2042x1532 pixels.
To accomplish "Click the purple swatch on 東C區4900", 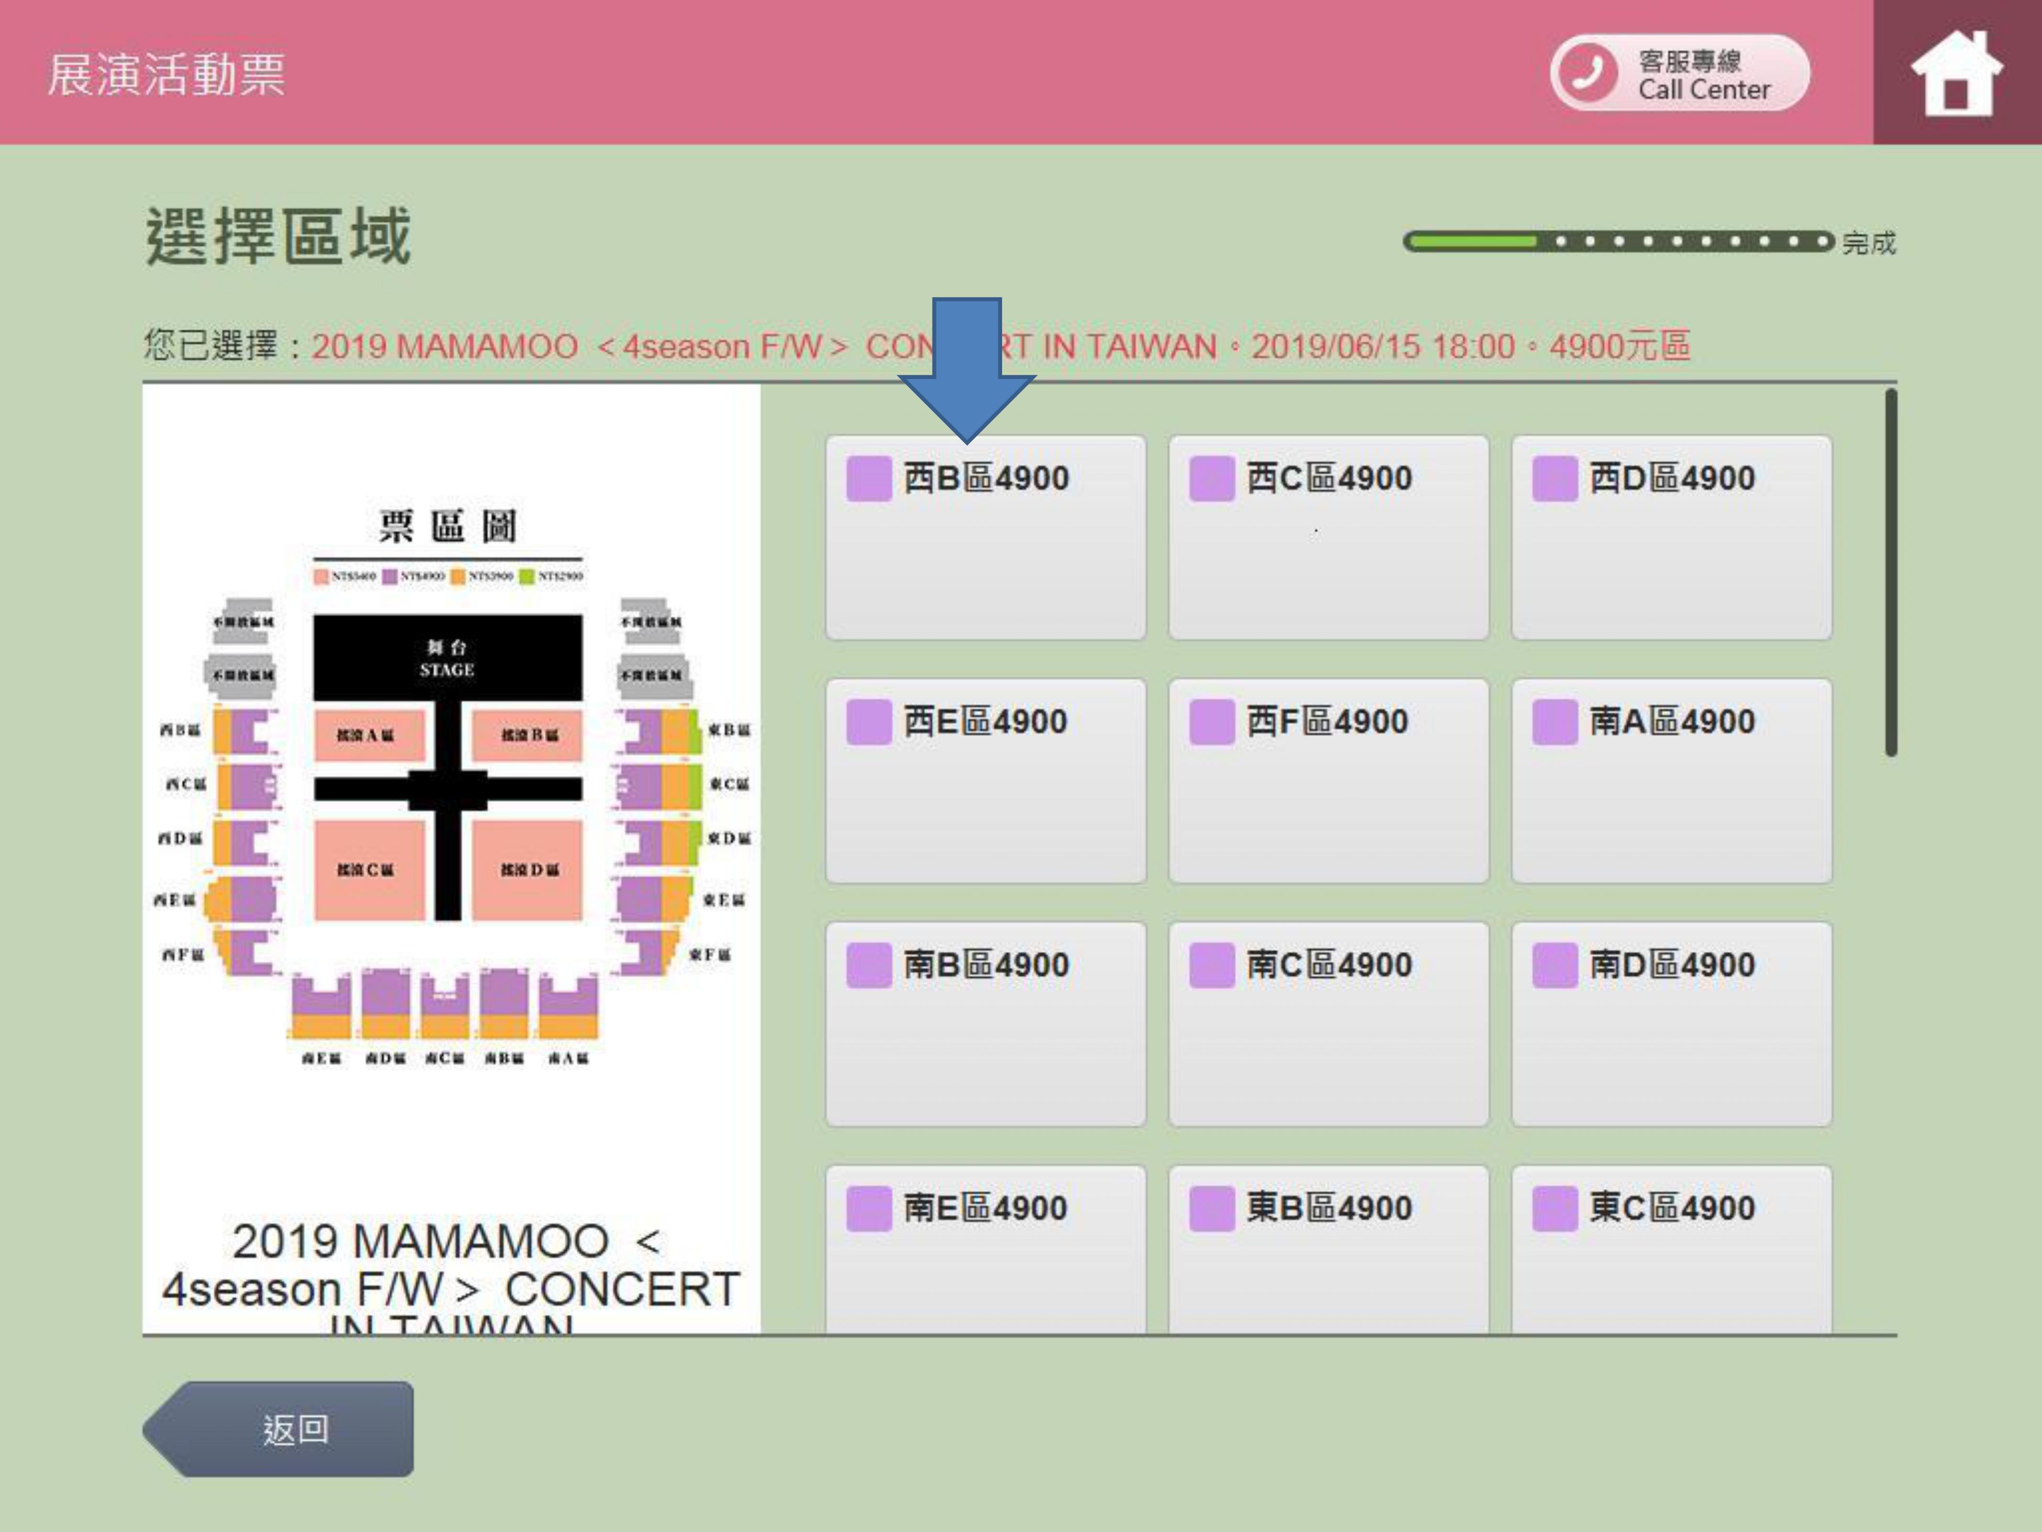I will pos(1554,1208).
